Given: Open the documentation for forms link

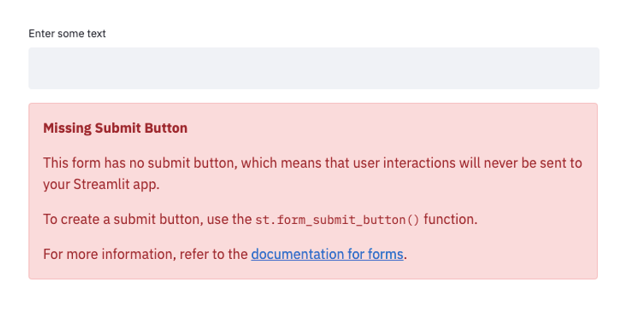Looking at the screenshot, I should point(327,255).
